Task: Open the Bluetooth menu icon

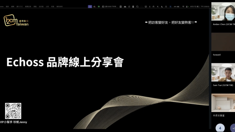Action: pyautogui.click(x=150, y=6)
